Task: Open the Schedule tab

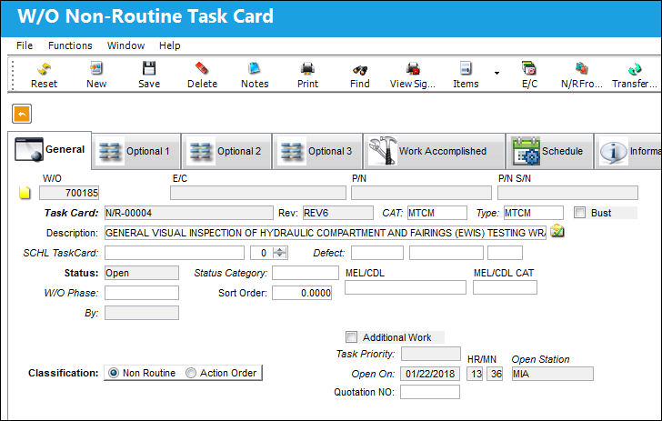Action: pyautogui.click(x=549, y=151)
